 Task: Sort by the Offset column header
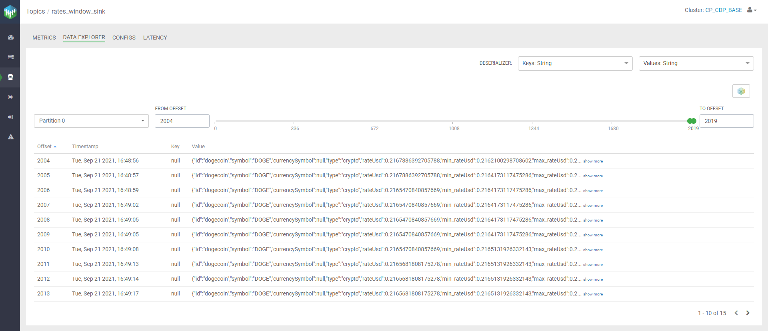click(47, 147)
